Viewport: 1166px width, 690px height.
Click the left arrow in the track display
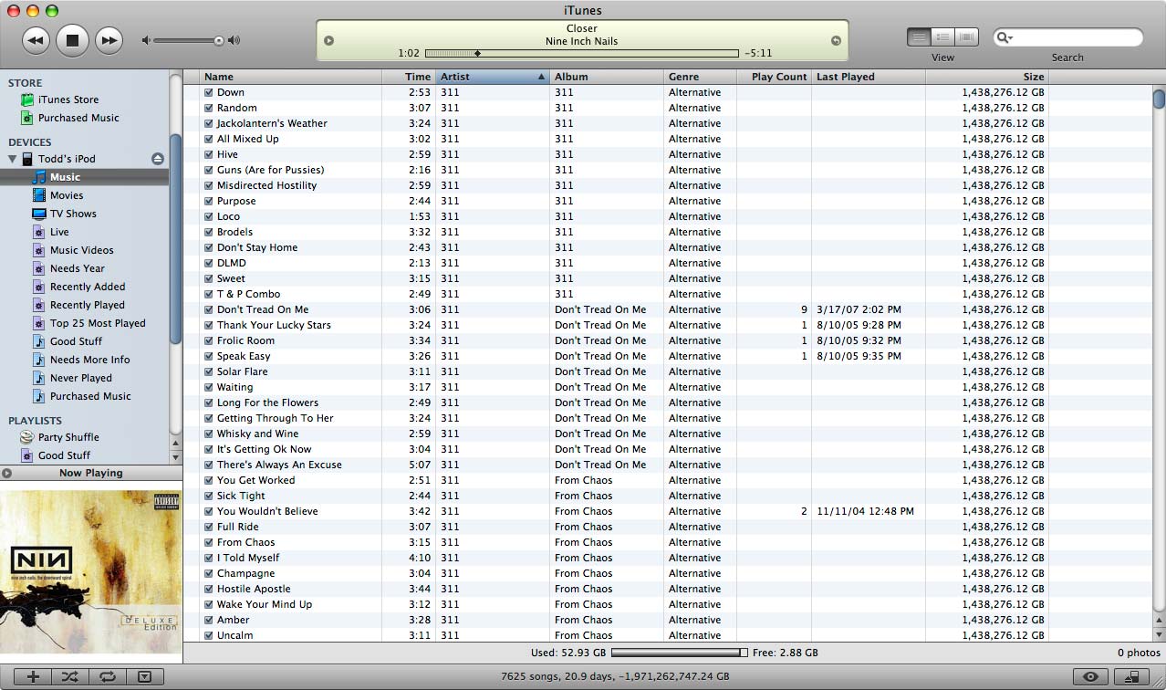[x=329, y=40]
